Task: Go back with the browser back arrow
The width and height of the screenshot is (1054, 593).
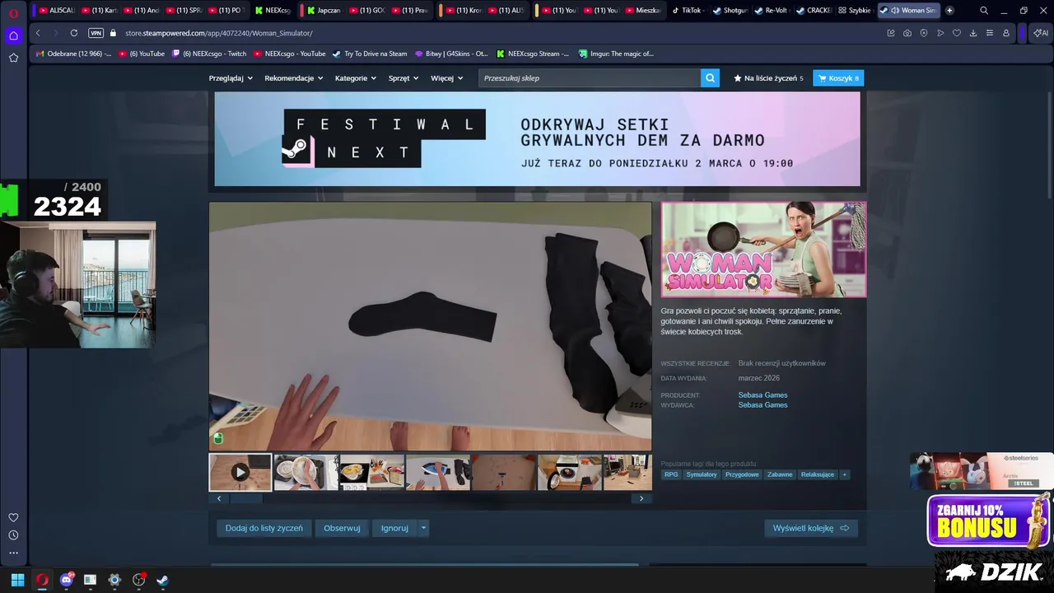Action: (x=38, y=33)
